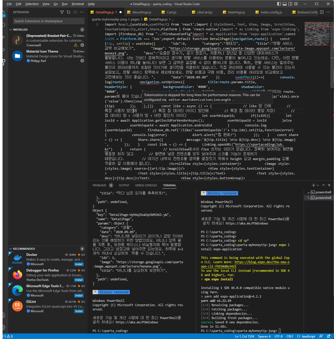This screenshot has width=334, height=339.
Task: Open settings gear for Bracket Pair Colorizer
Action: [82, 45]
